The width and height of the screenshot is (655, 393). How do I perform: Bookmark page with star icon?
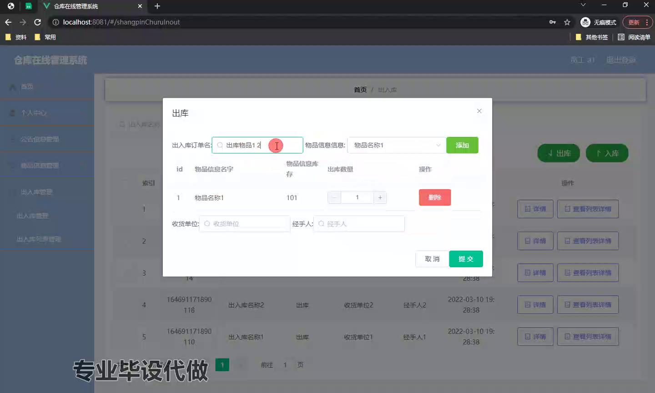567,22
